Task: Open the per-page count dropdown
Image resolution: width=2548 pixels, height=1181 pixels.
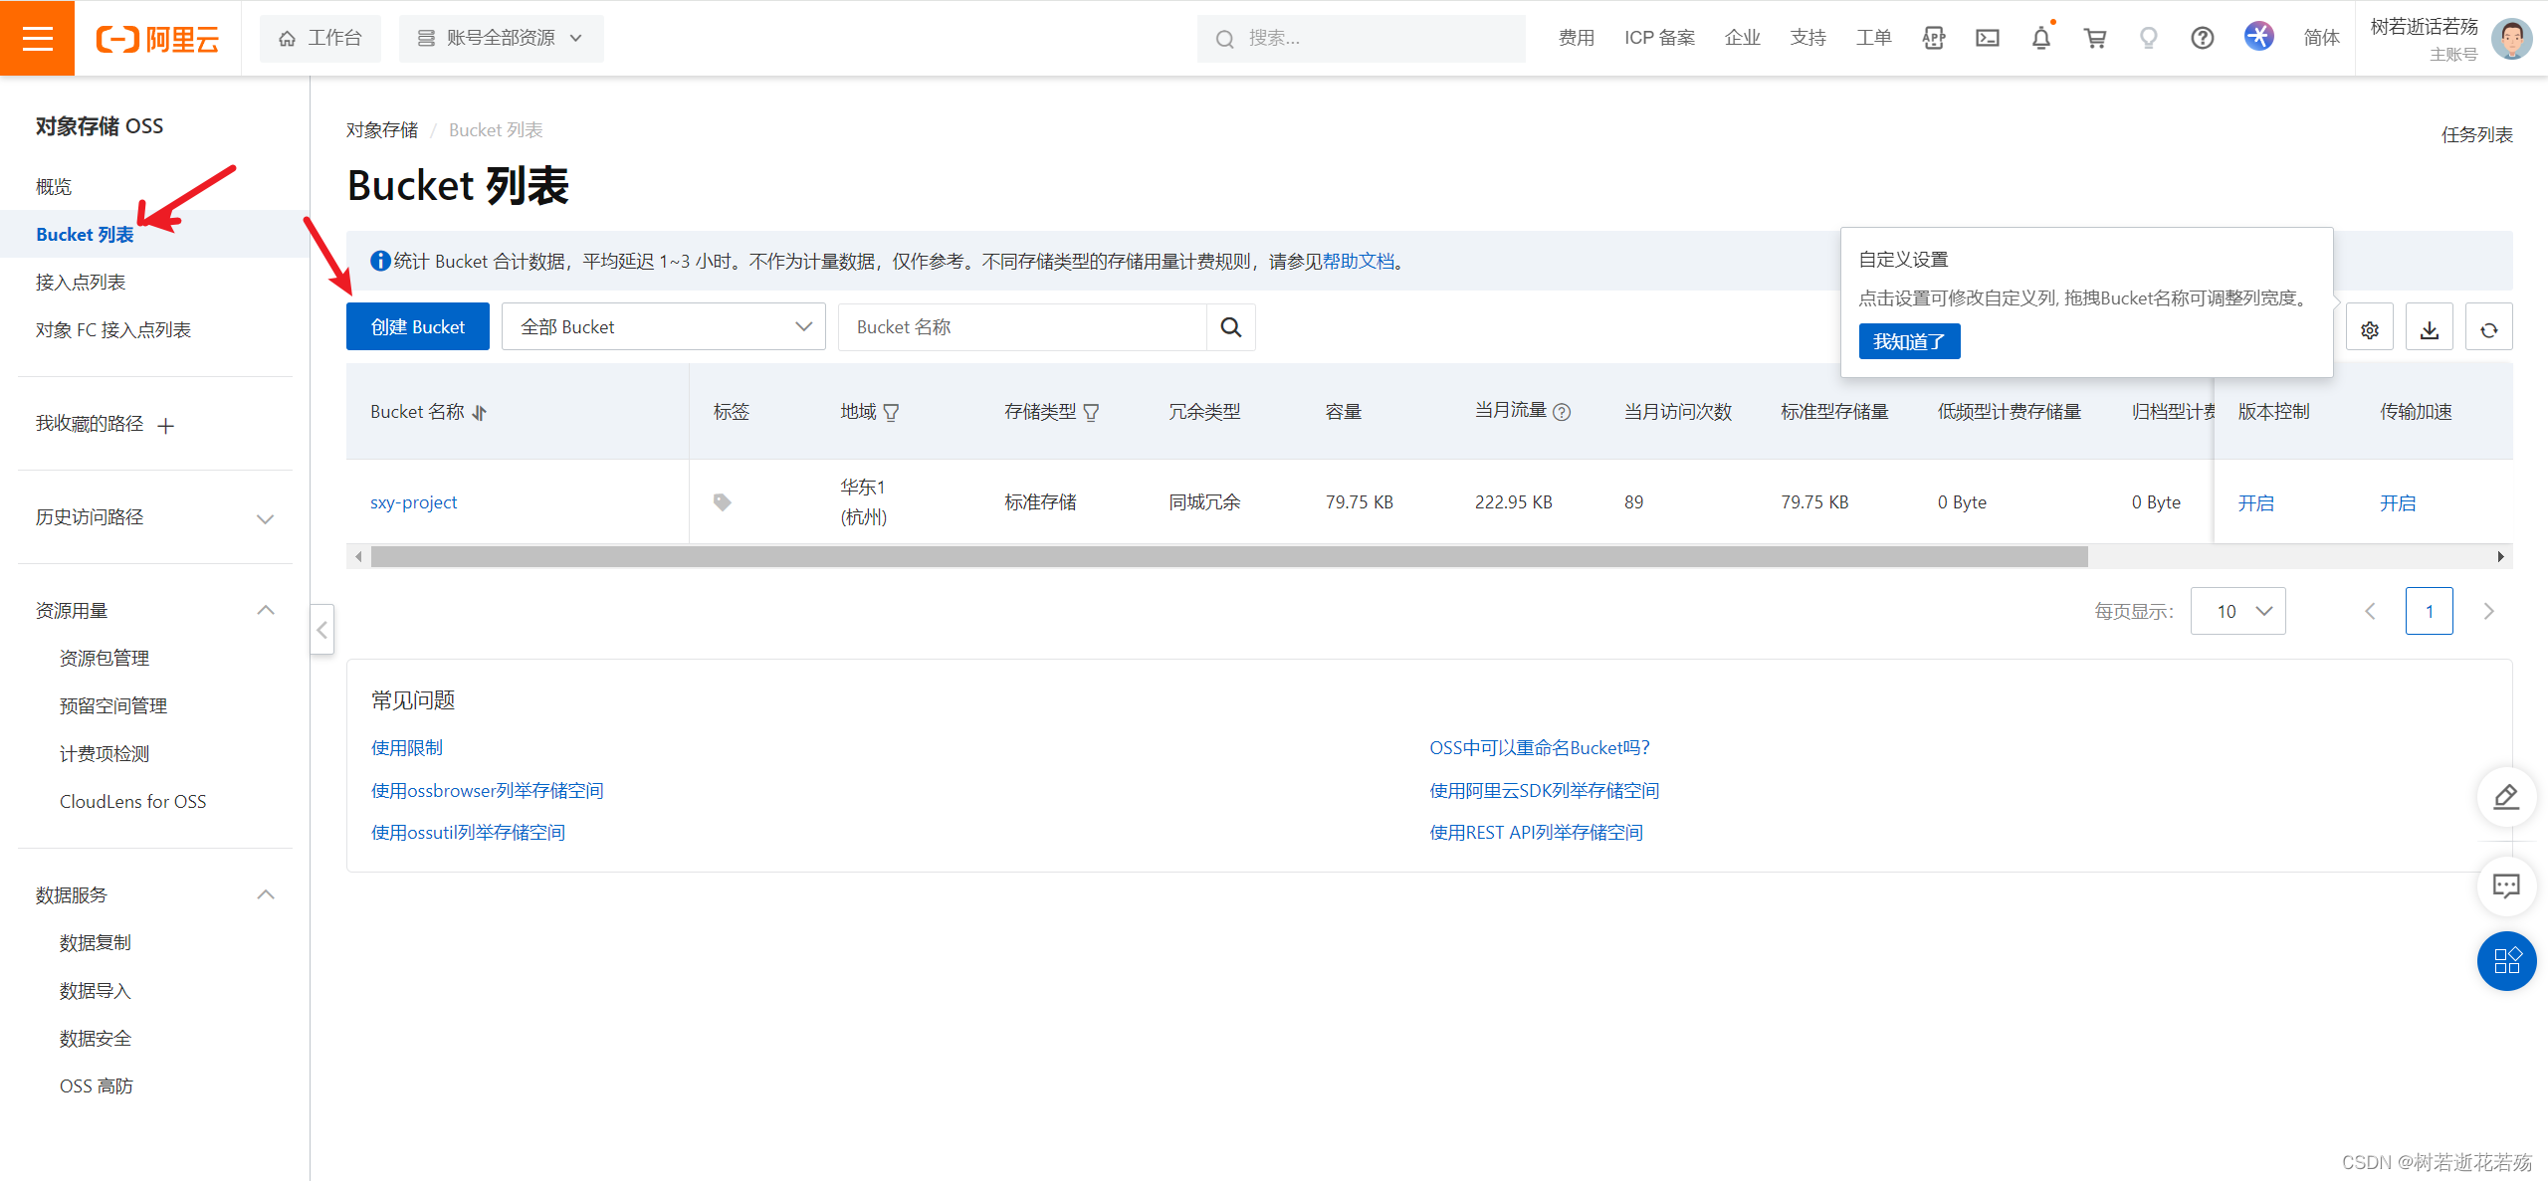Action: 2237,611
